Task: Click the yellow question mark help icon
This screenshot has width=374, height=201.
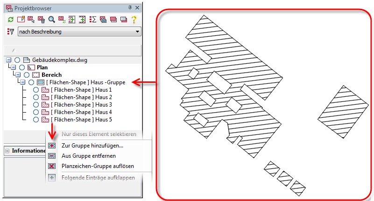Action: coord(134,20)
